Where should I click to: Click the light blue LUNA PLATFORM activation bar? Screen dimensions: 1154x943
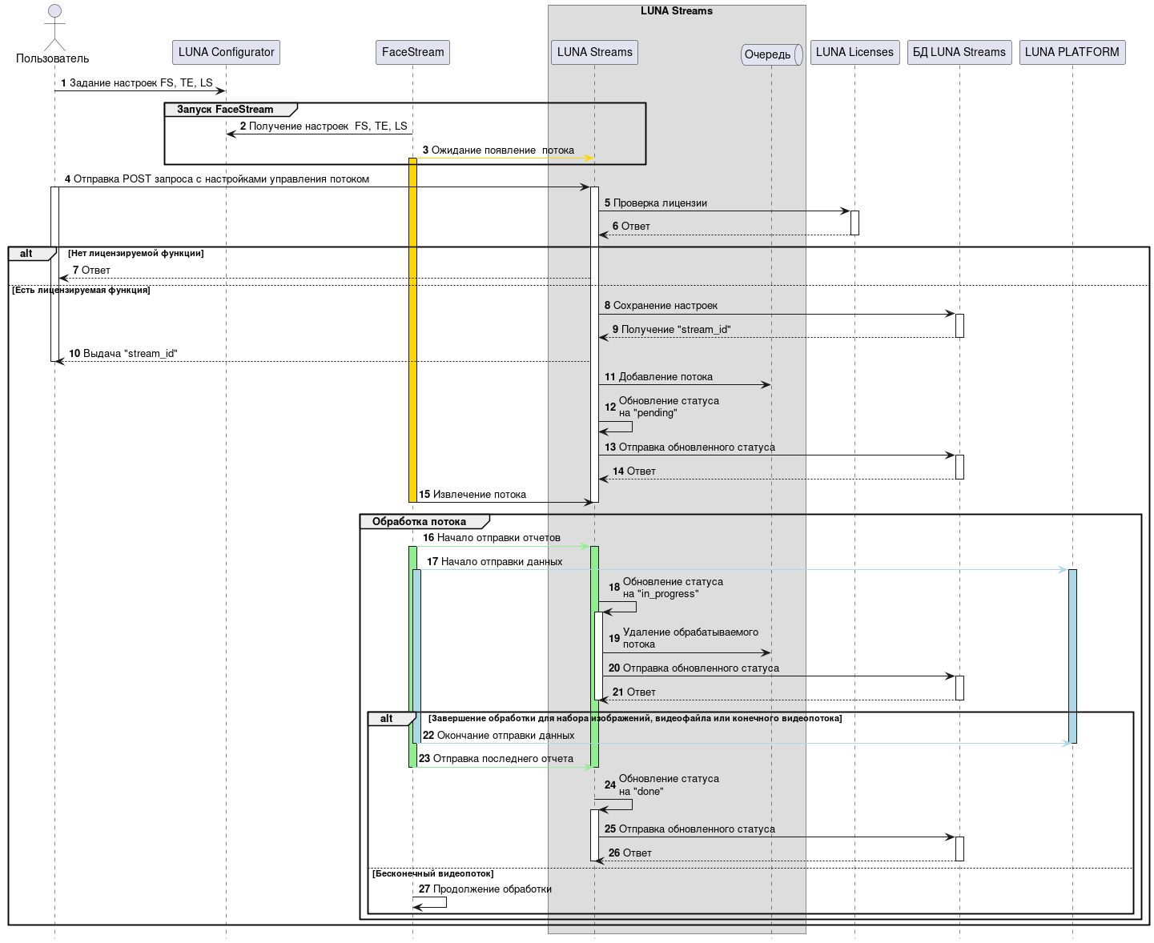click(x=1072, y=655)
